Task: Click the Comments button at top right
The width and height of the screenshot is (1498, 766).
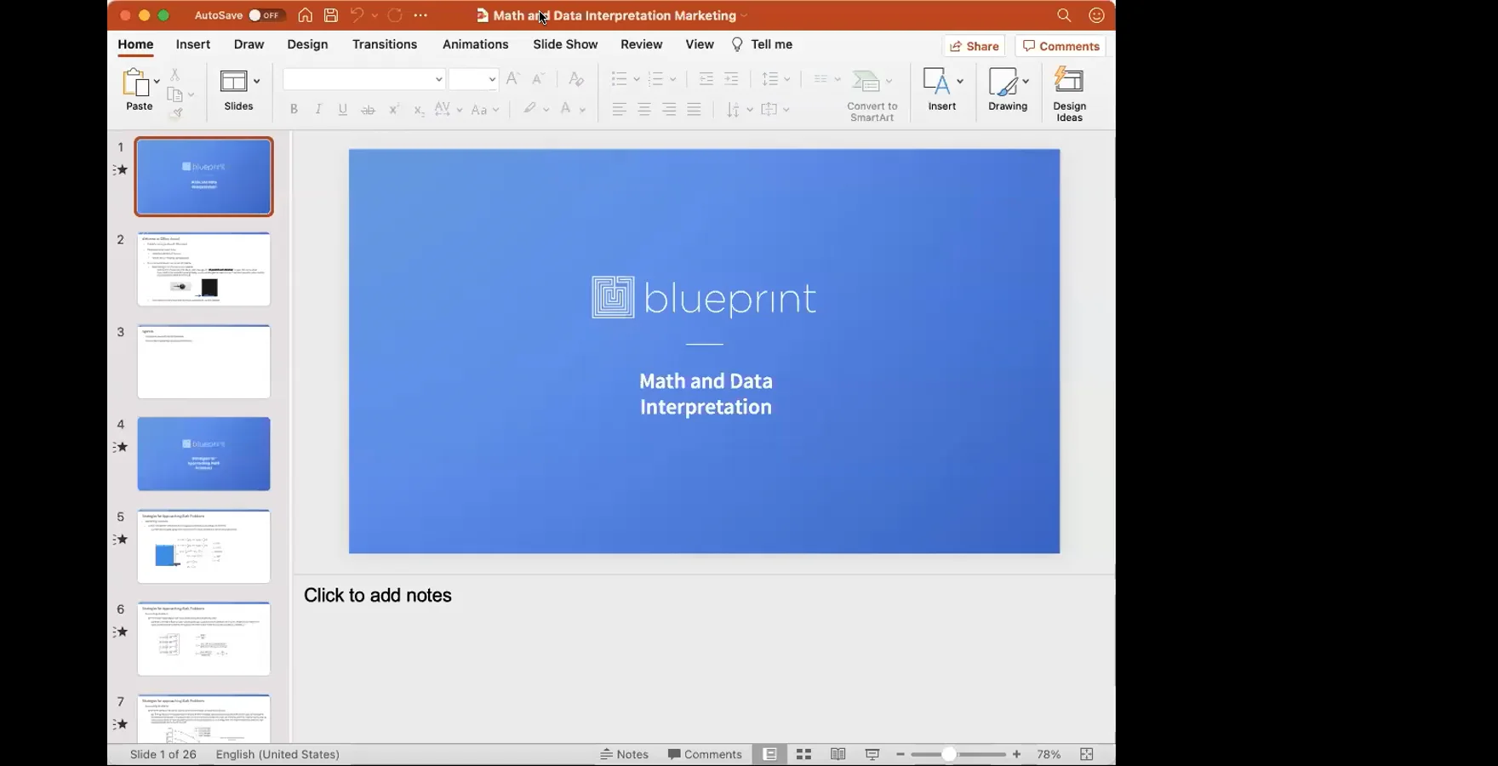Action: coord(1061,46)
